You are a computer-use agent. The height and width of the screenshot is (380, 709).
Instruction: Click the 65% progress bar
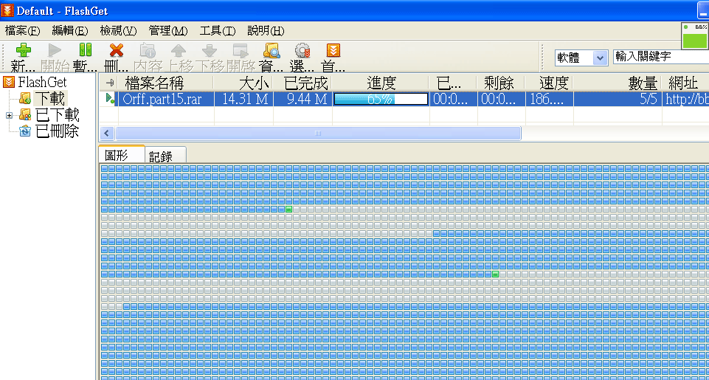[x=381, y=99]
